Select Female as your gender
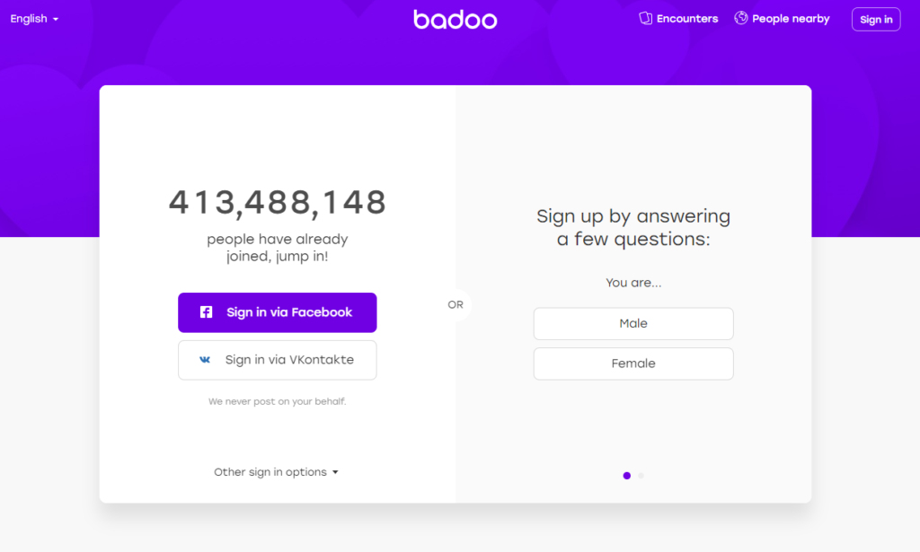The height and width of the screenshot is (552, 920). [633, 364]
